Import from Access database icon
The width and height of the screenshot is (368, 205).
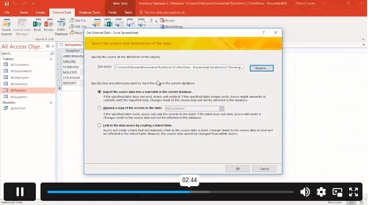(x=48, y=25)
